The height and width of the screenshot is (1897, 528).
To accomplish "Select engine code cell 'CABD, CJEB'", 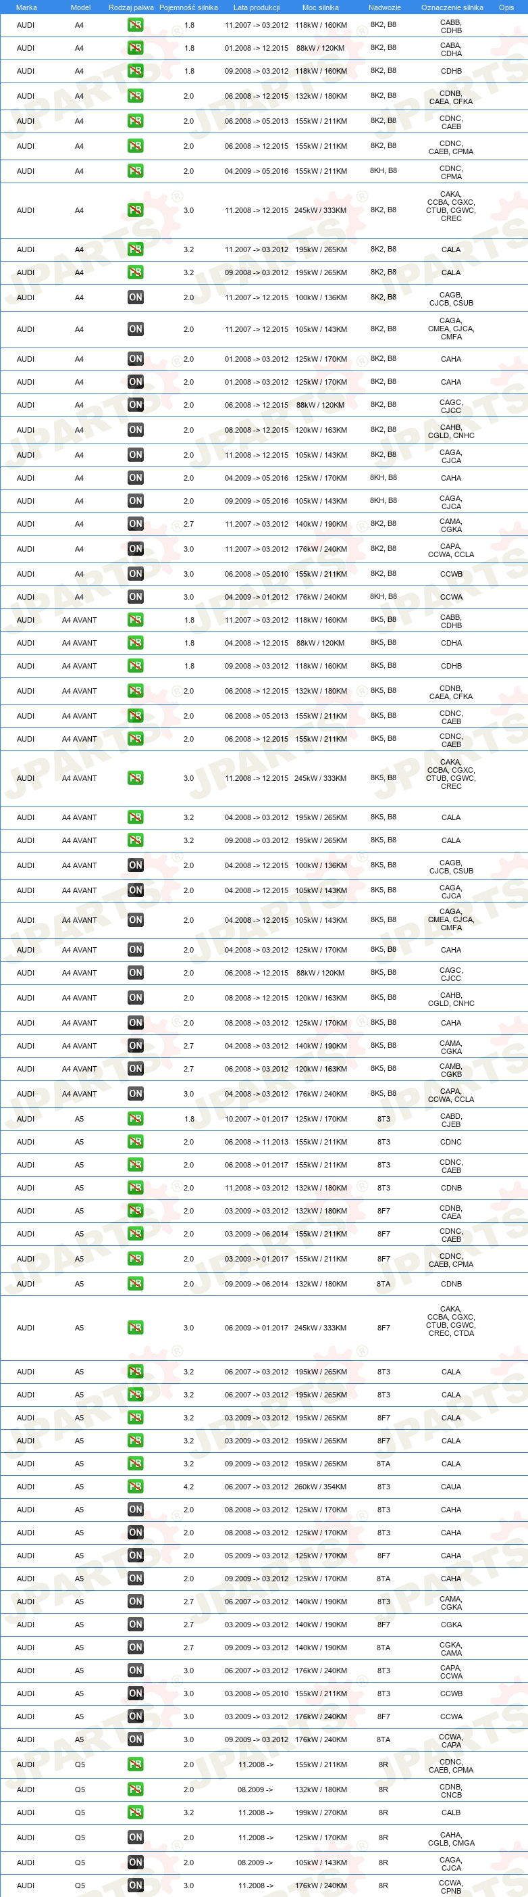I will pyautogui.click(x=451, y=1120).
